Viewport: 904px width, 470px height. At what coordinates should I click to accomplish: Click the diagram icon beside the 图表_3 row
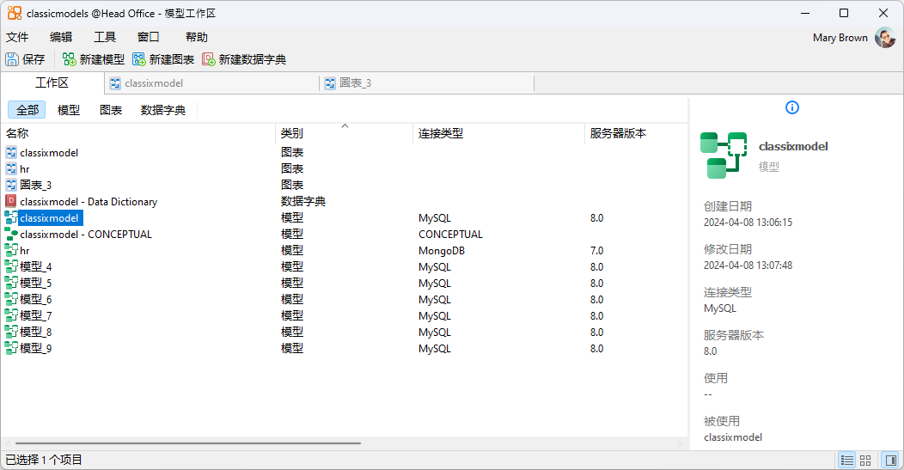(x=11, y=185)
